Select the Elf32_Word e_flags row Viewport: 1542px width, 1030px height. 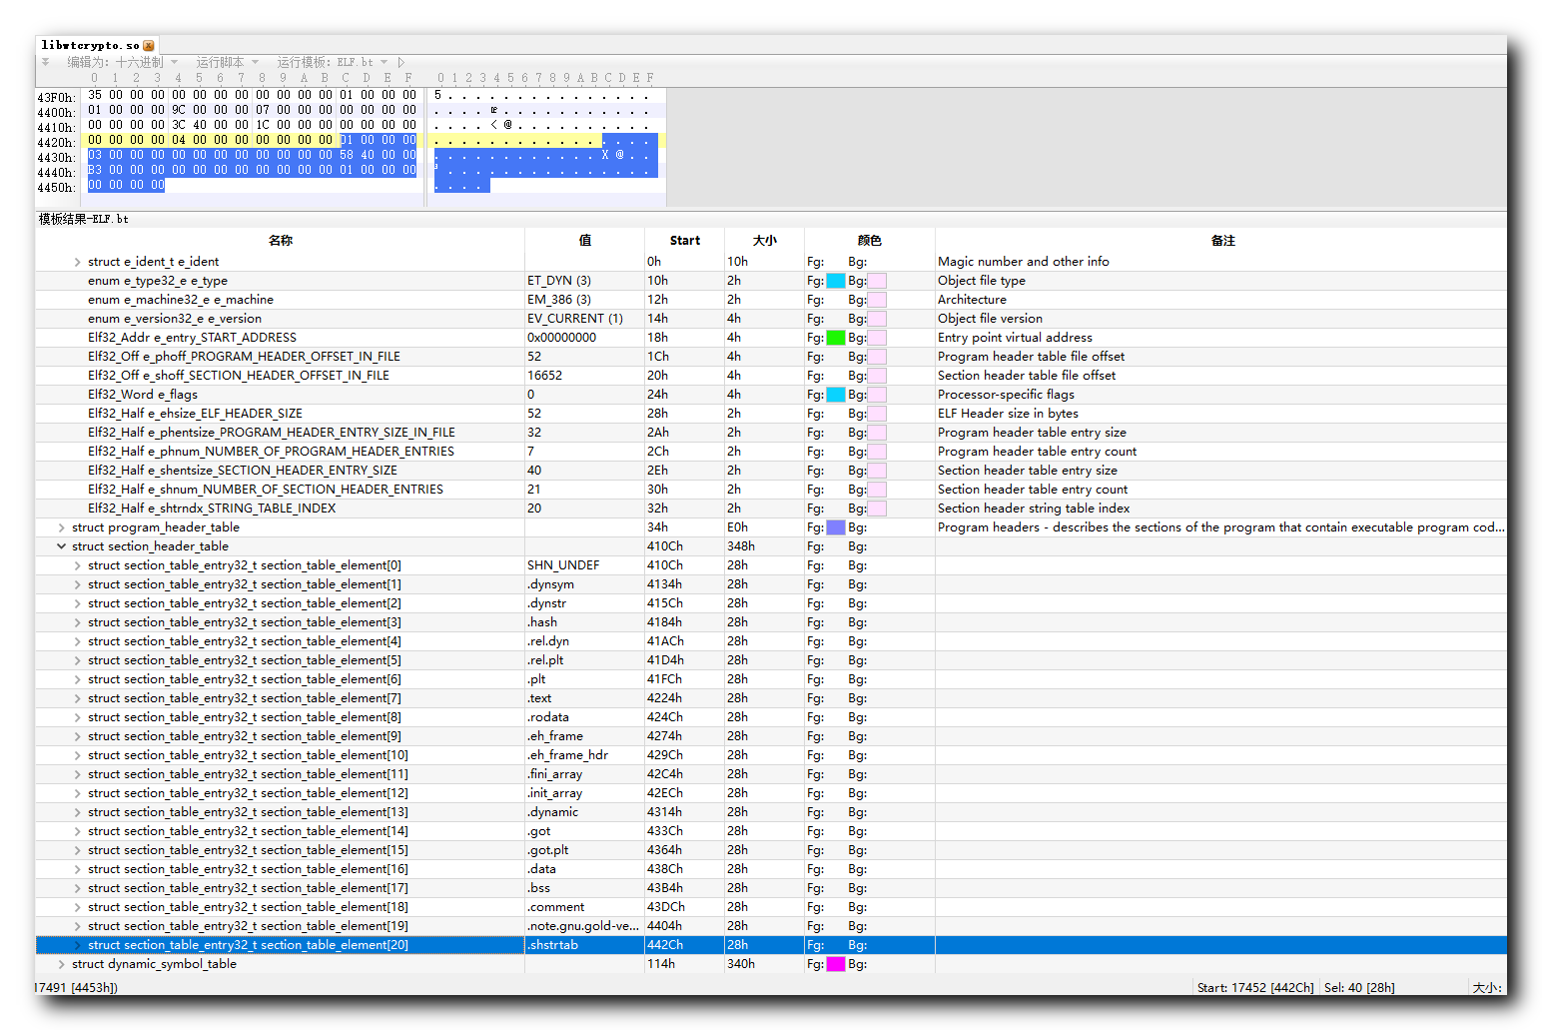coord(771,395)
